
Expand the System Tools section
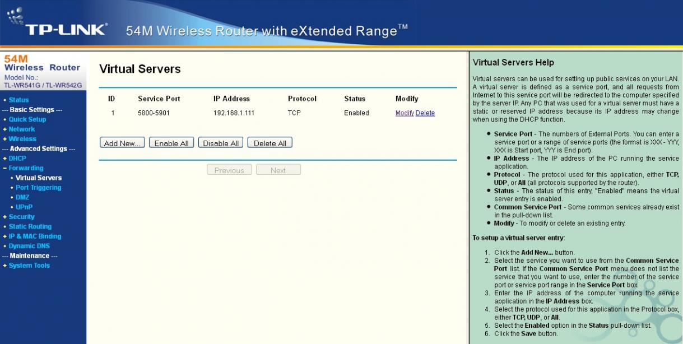(x=29, y=266)
